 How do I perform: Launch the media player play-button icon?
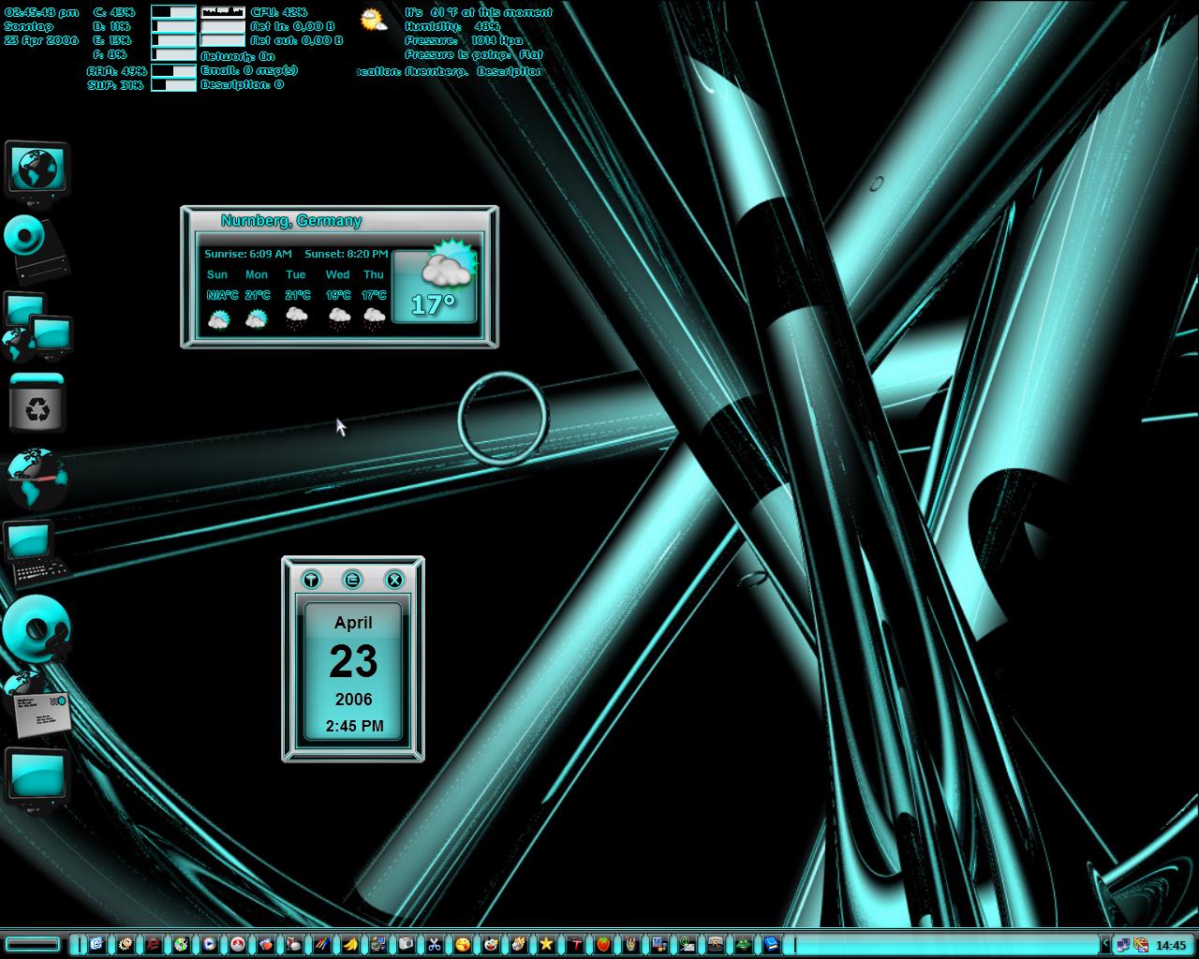click(x=209, y=944)
